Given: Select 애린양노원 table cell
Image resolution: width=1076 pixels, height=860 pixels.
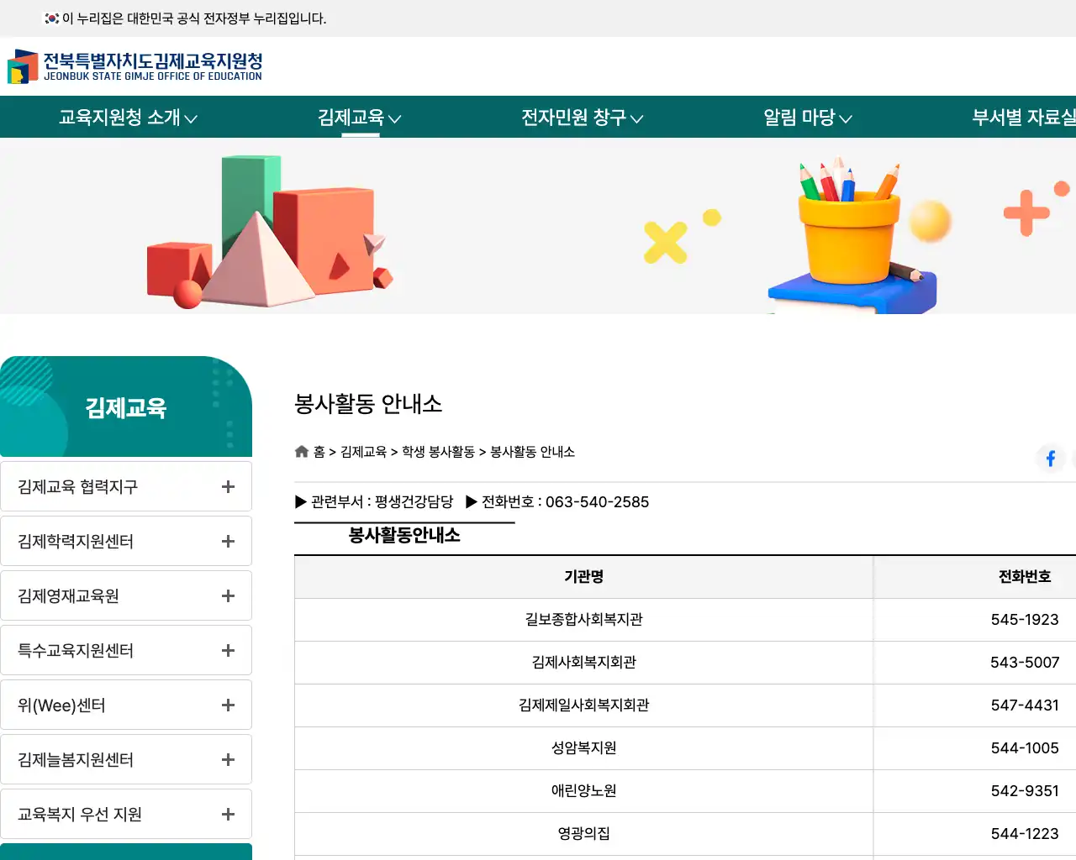Looking at the screenshot, I should [583, 791].
